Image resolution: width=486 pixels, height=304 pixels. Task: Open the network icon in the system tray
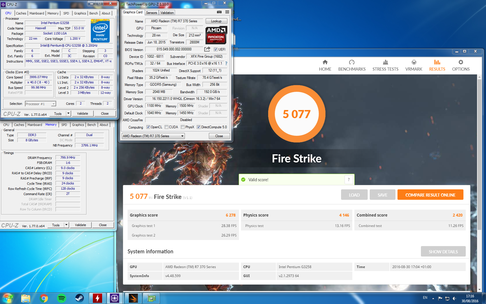tap(447, 298)
